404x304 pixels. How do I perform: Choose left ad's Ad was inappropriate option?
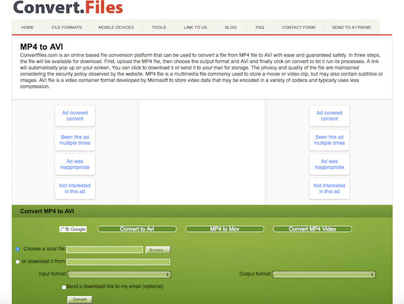pyautogui.click(x=75, y=164)
